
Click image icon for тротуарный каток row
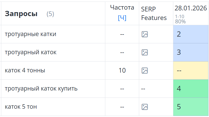click(x=145, y=52)
